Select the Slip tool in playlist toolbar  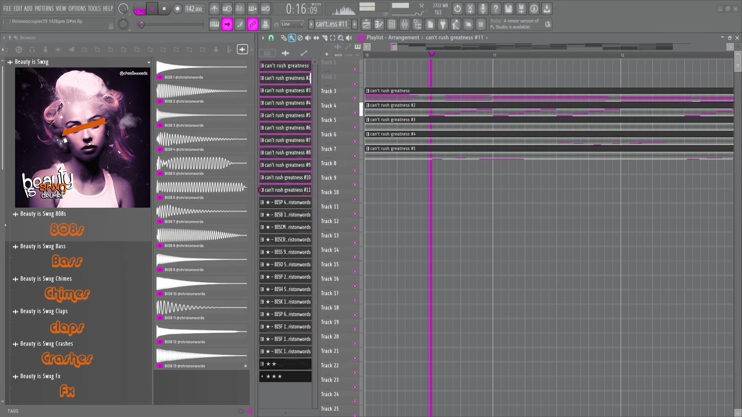point(316,38)
